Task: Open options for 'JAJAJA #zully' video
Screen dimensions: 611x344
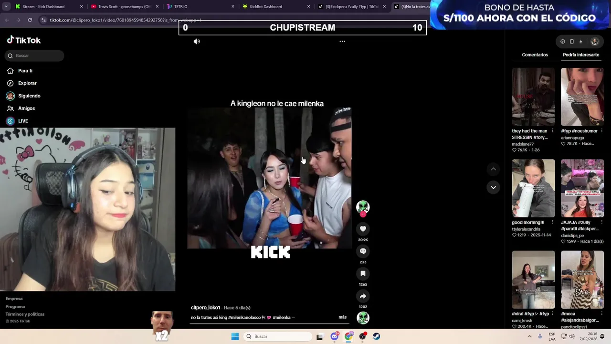Action: coord(601,222)
